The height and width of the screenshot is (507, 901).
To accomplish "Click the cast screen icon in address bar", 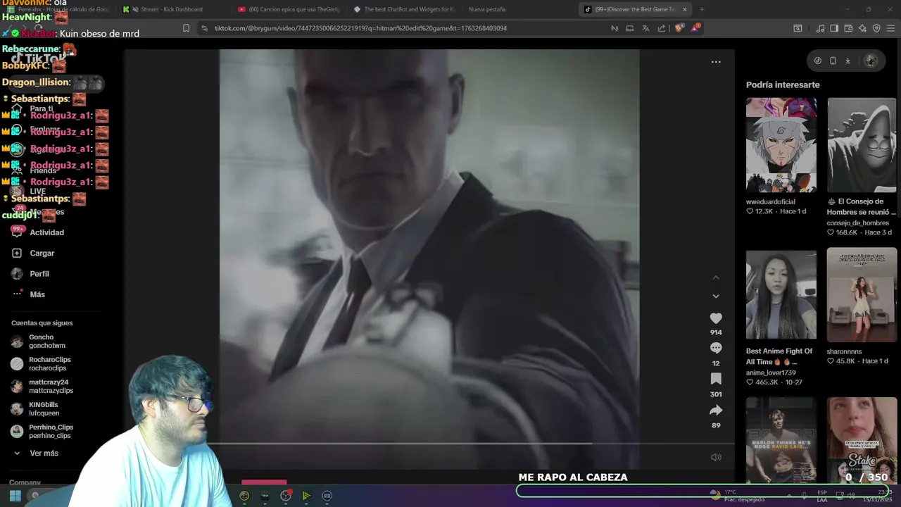I will pyautogui.click(x=630, y=28).
